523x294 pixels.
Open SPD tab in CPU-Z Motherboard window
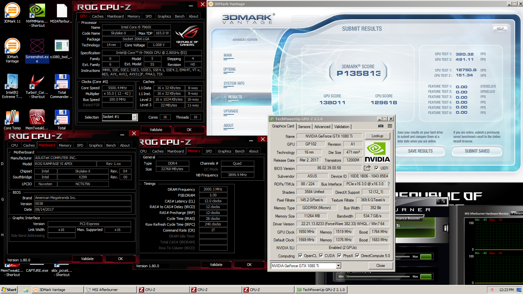[80, 145]
